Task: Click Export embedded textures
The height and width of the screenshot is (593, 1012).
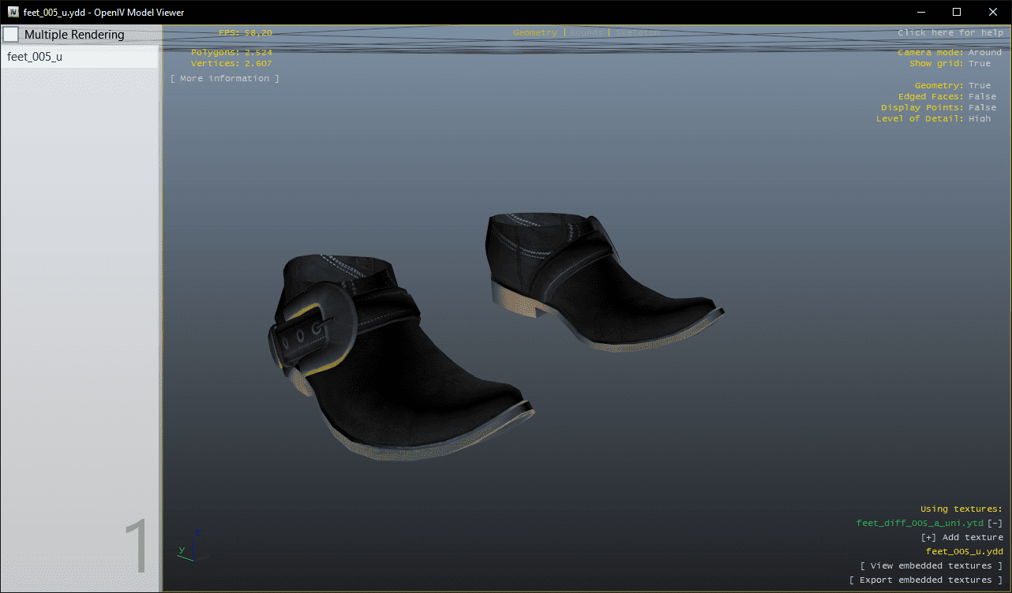Action: coord(925,580)
